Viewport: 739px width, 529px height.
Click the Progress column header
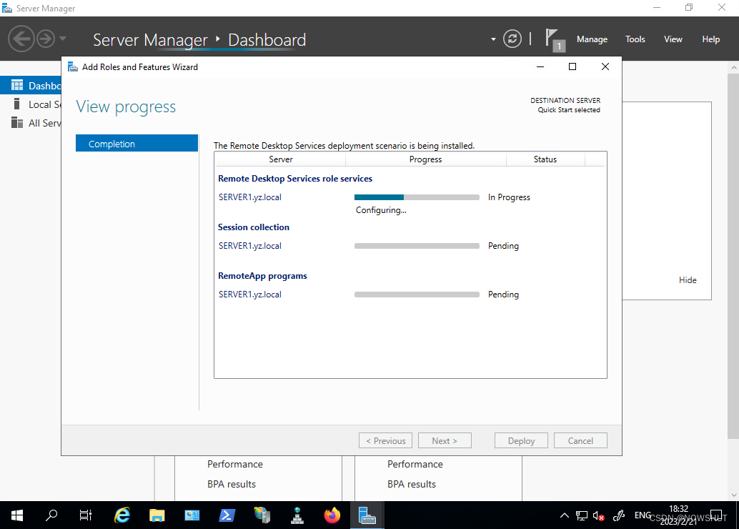(425, 159)
